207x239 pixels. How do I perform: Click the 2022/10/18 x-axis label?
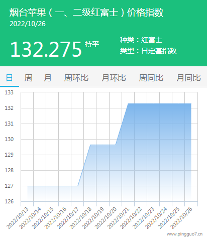click(x=81, y=218)
